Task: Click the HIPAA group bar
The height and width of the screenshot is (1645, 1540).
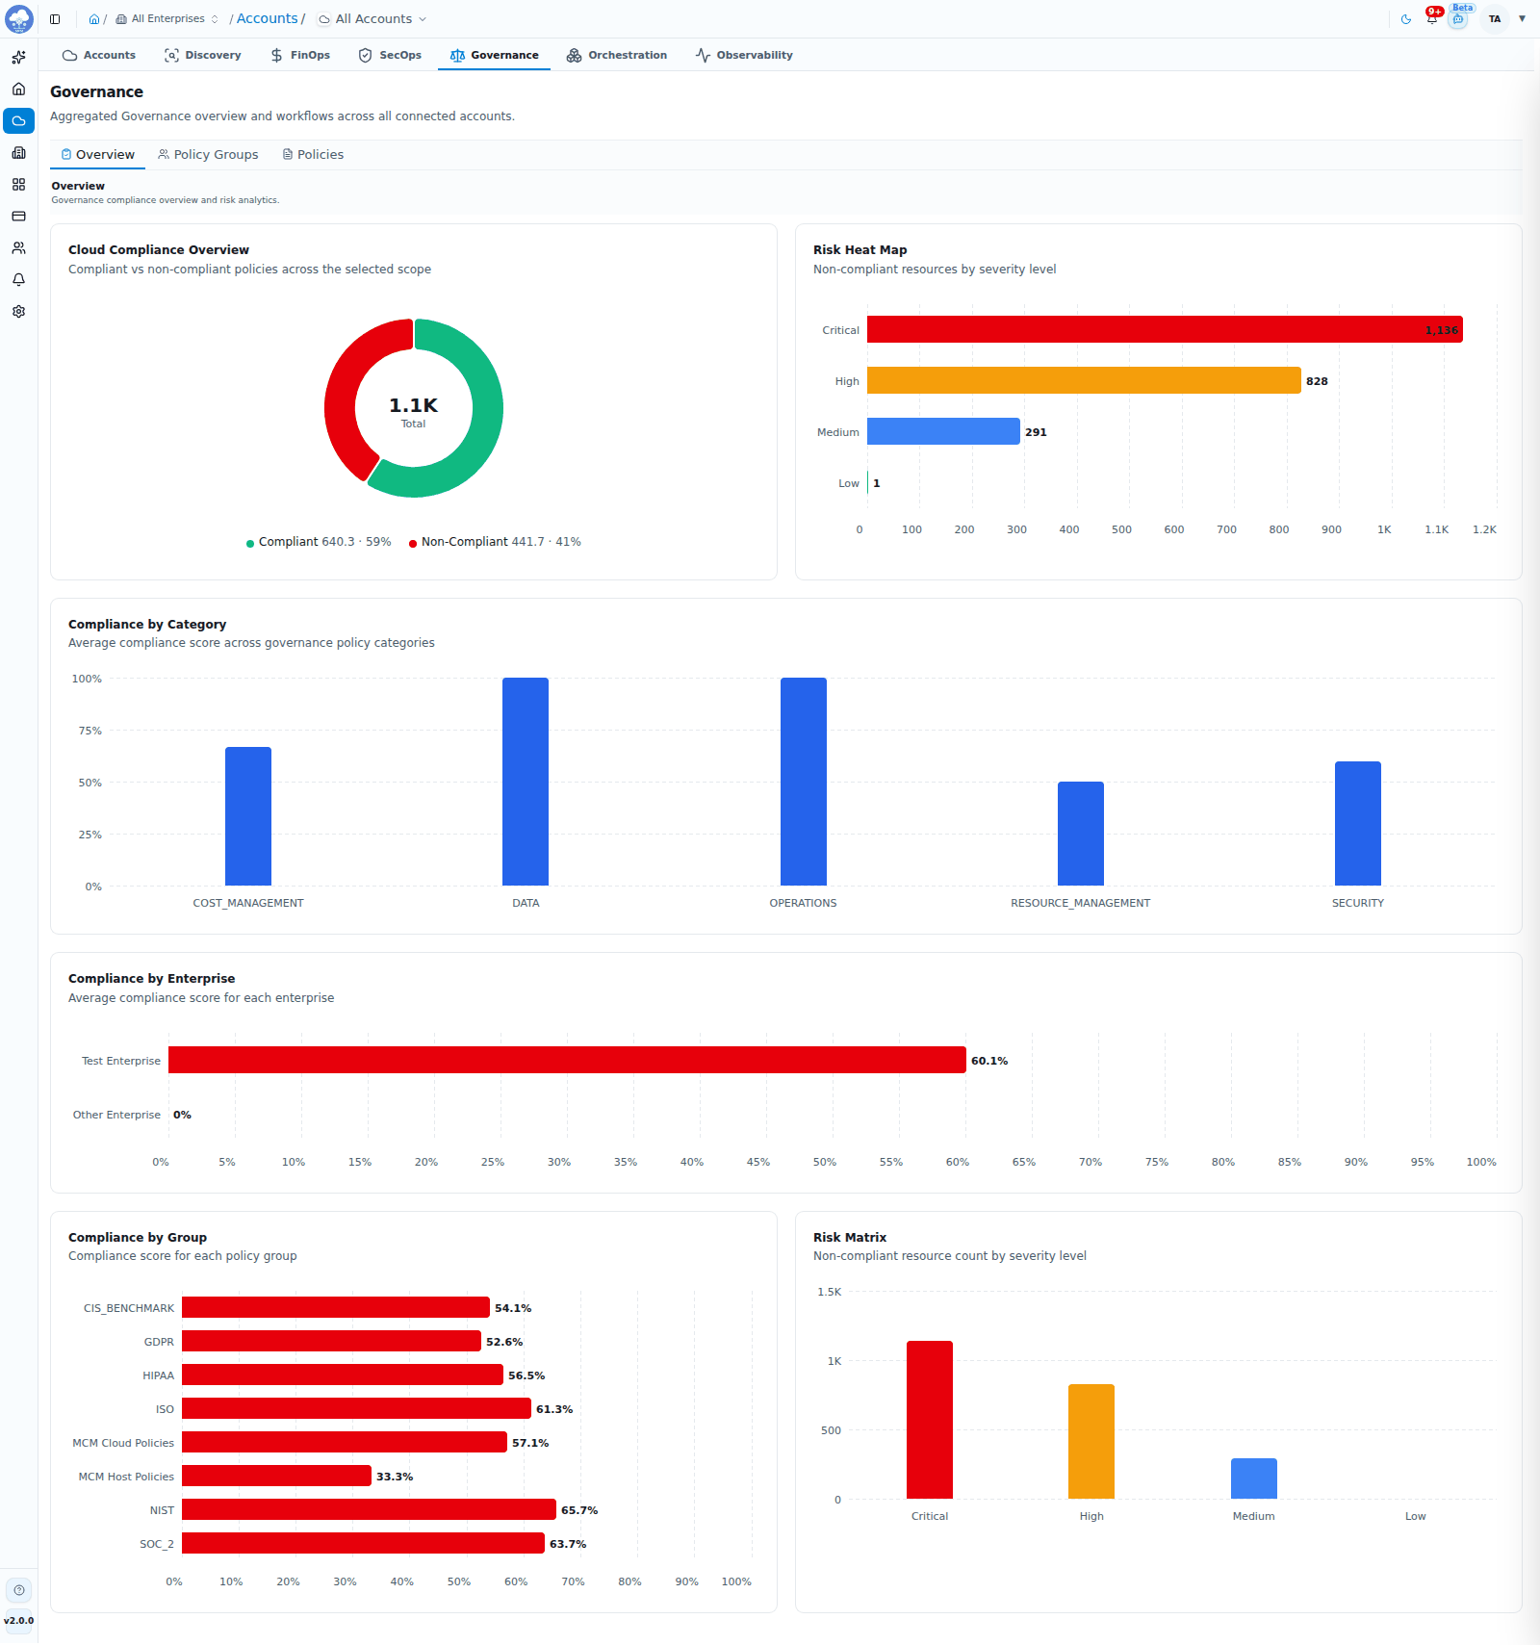Action: tap(343, 1375)
